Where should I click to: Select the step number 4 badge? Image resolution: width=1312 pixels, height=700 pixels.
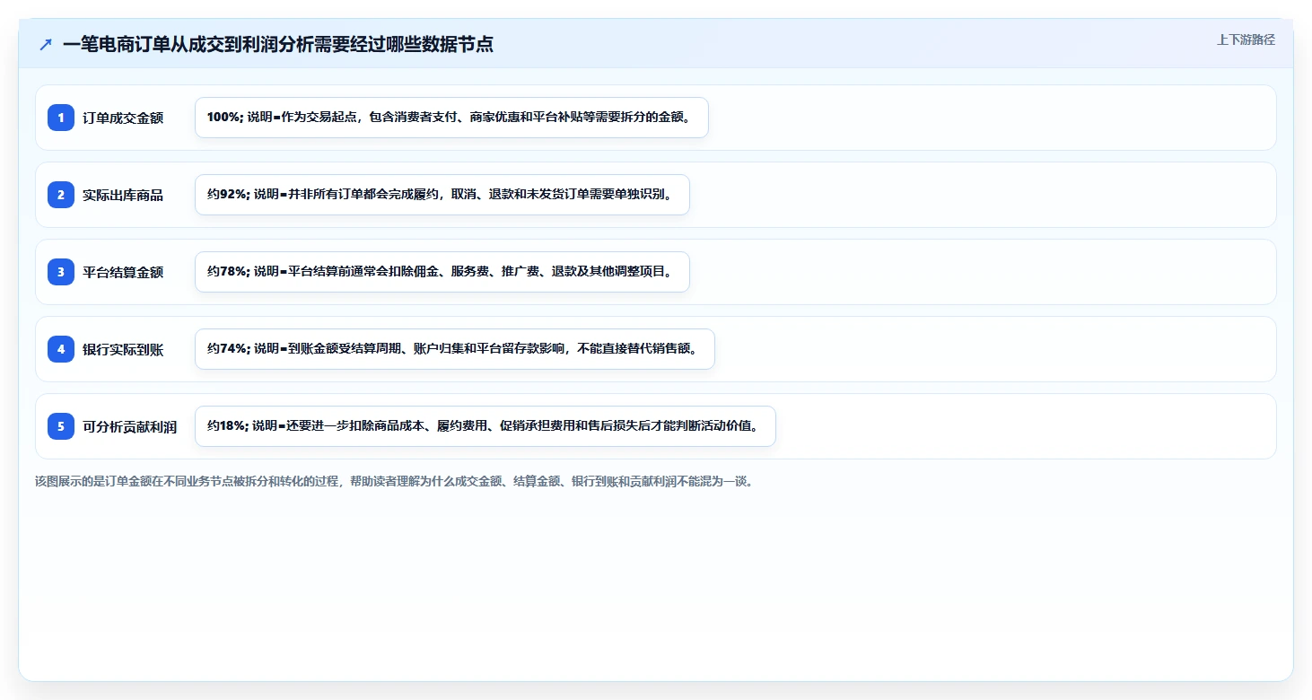61,349
